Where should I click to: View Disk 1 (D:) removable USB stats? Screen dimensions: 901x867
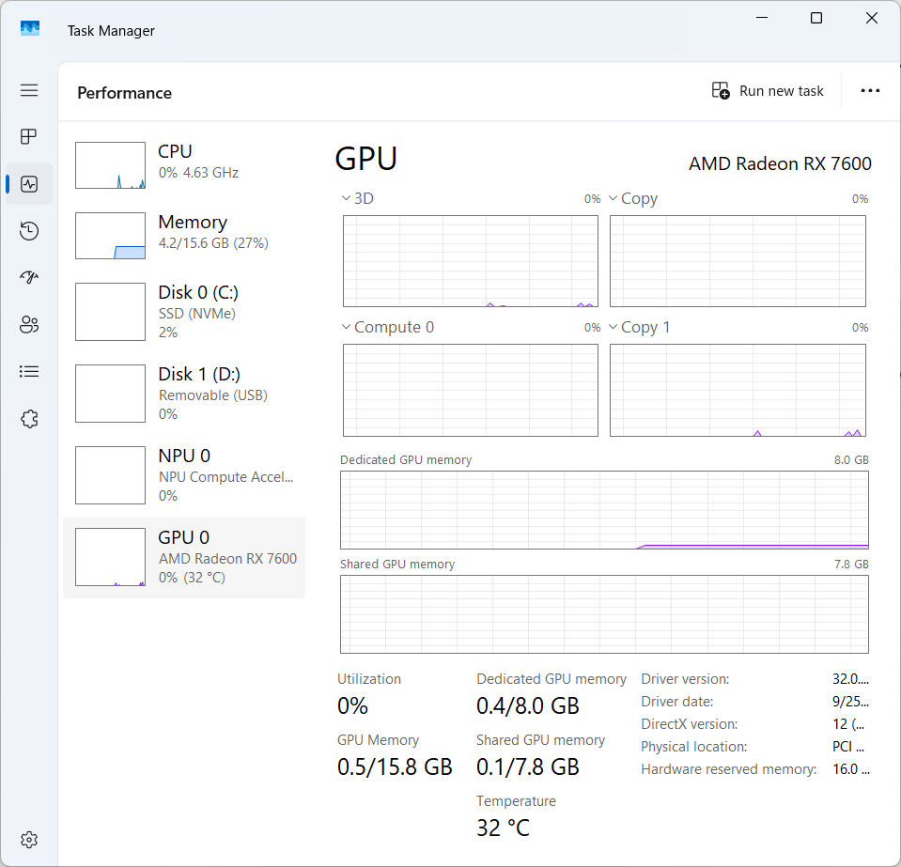[x=184, y=394]
